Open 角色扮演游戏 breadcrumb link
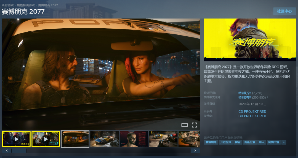 coord(26,5)
